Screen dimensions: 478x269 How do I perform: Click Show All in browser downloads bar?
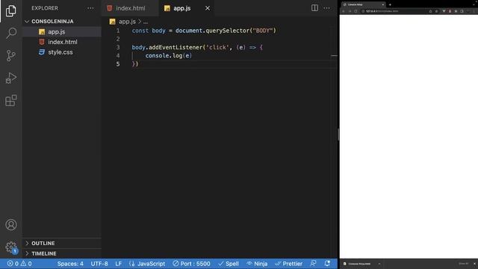coord(463,264)
